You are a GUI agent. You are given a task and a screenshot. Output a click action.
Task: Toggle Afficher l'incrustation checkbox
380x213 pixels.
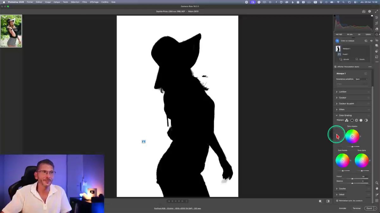(x=335, y=67)
